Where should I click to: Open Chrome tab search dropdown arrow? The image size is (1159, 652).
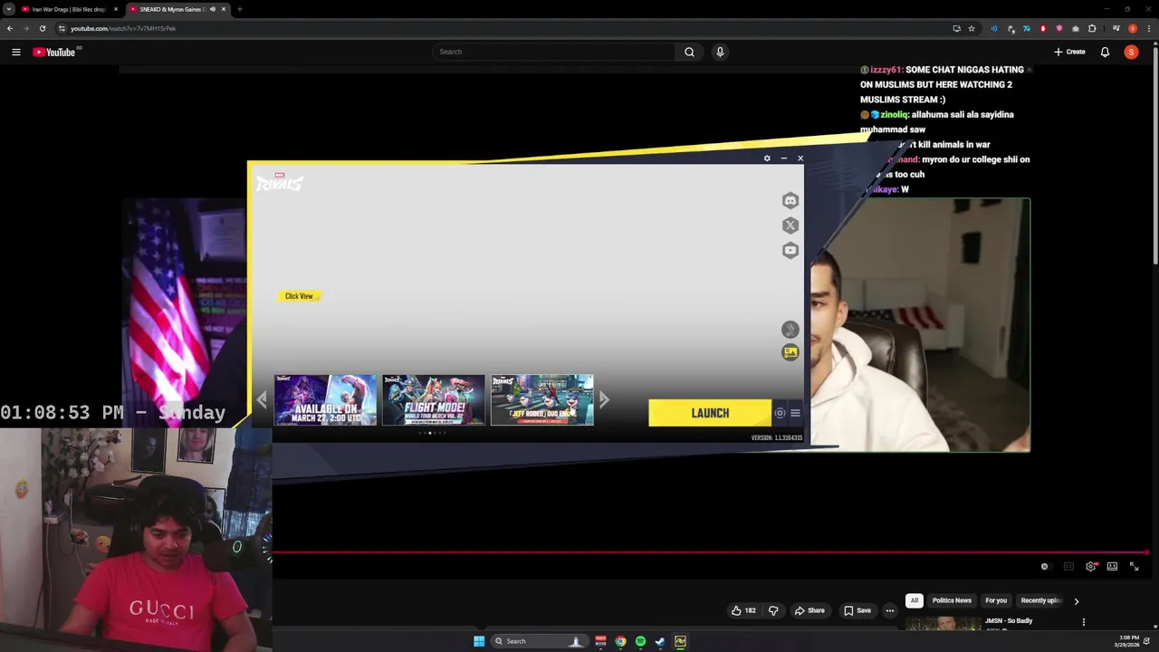click(8, 9)
